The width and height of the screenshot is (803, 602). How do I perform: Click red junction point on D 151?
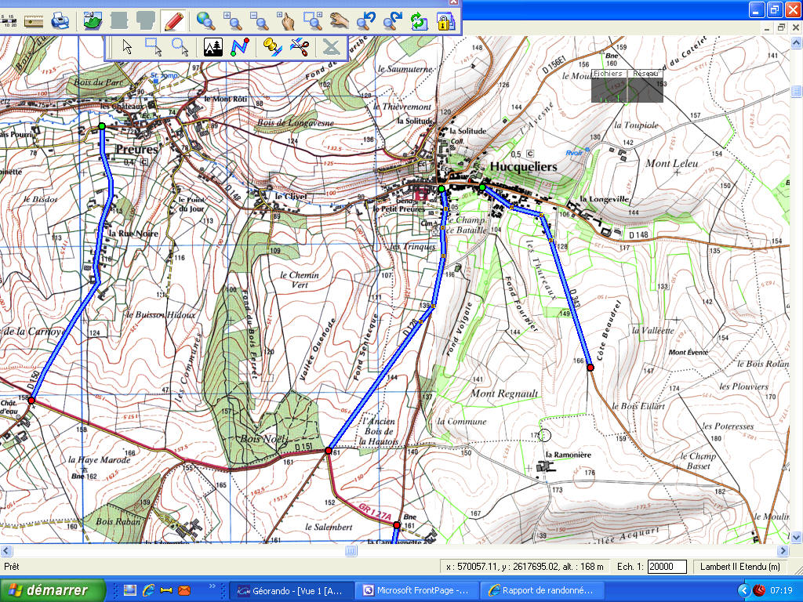tap(329, 451)
